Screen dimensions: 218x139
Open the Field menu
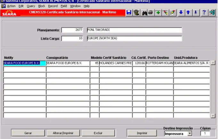point(64,6)
